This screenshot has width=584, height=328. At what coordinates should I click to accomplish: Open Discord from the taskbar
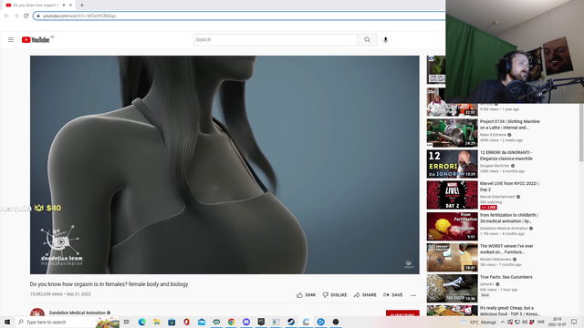point(246,322)
